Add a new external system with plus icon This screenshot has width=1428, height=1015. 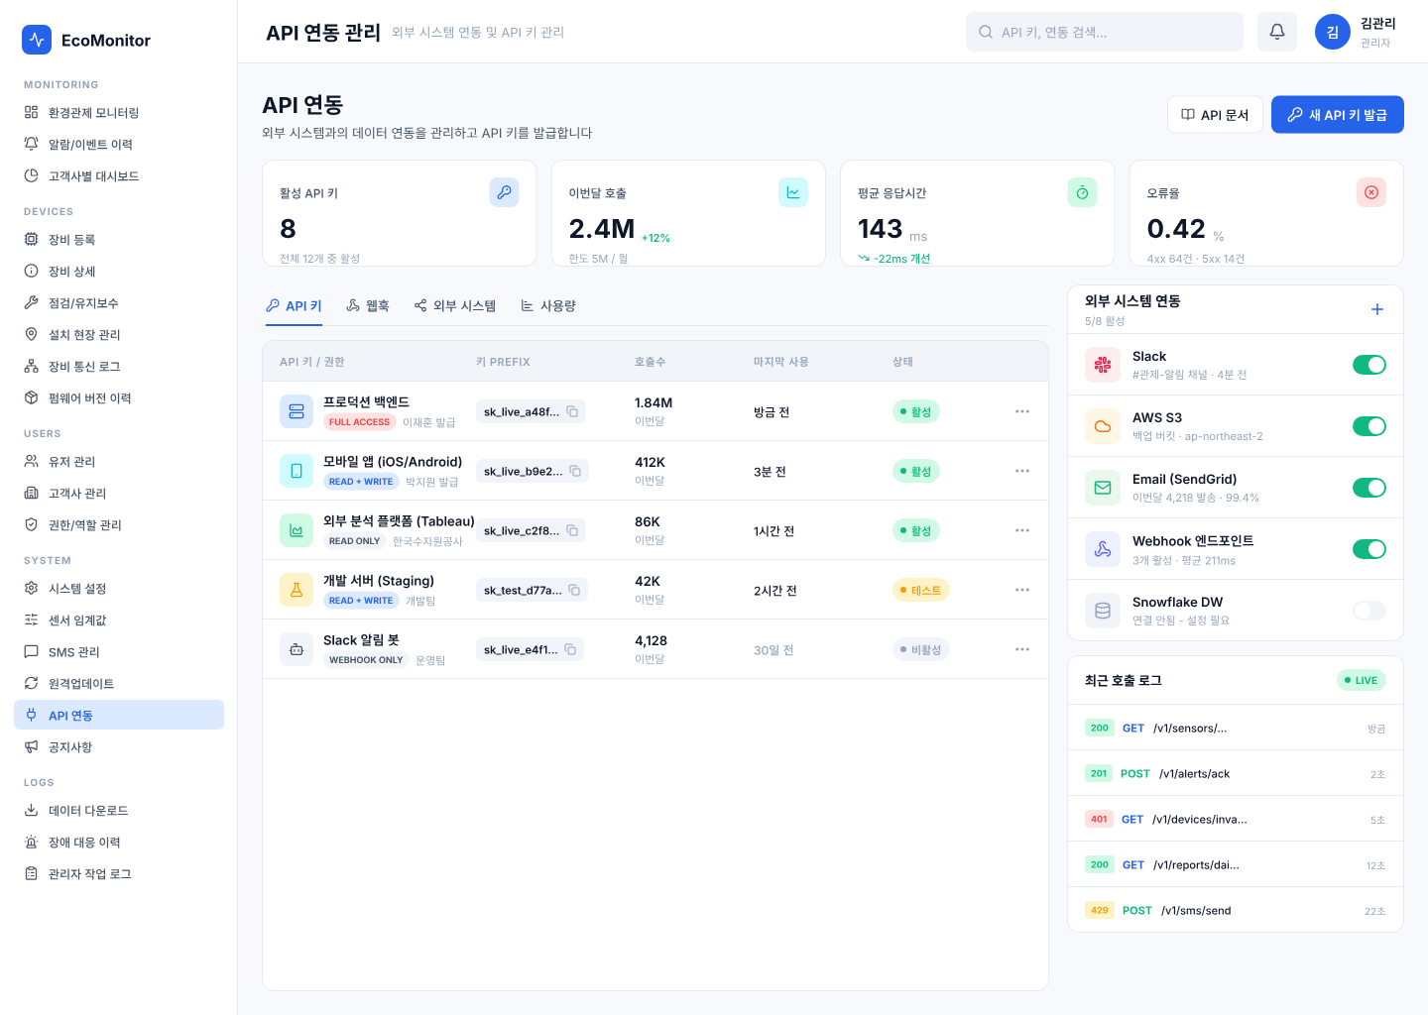1377,309
